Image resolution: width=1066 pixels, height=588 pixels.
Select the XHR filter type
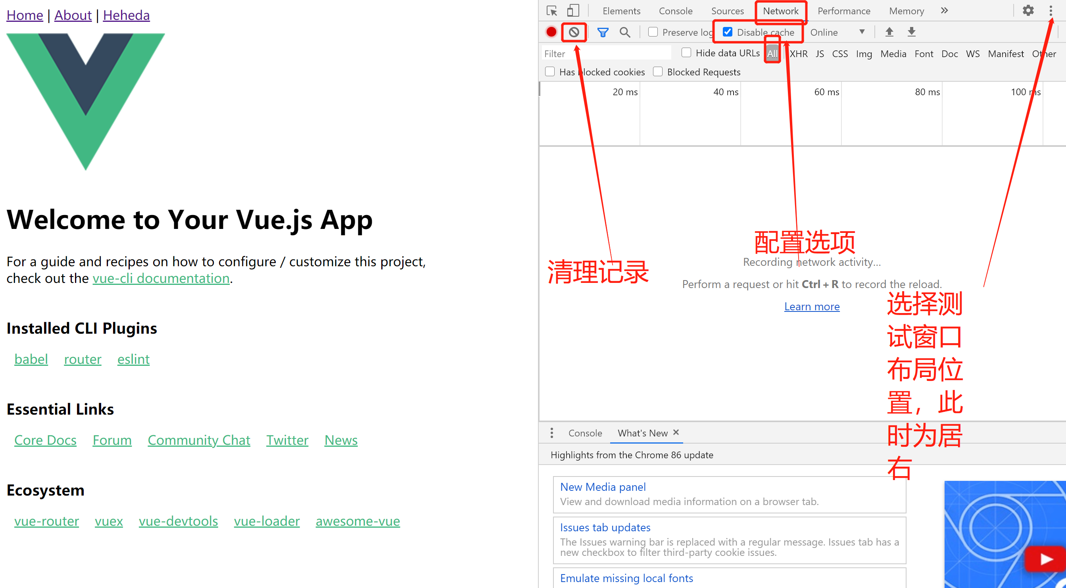798,54
